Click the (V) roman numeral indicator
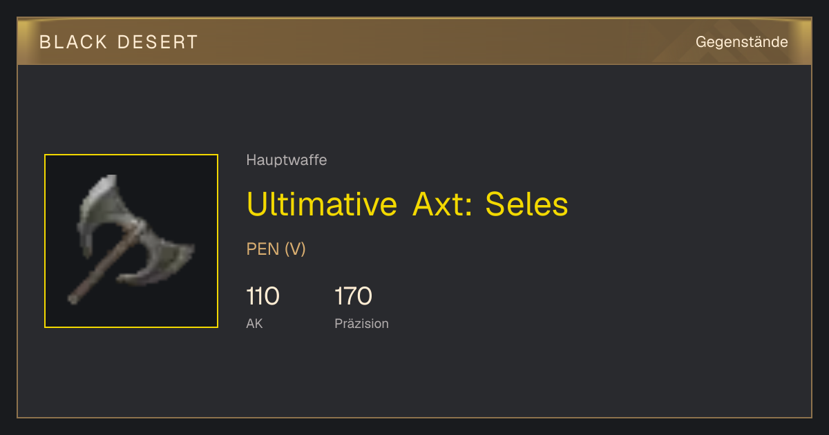 (295, 249)
